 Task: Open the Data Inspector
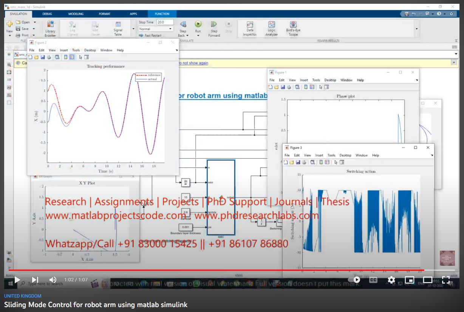point(250,29)
